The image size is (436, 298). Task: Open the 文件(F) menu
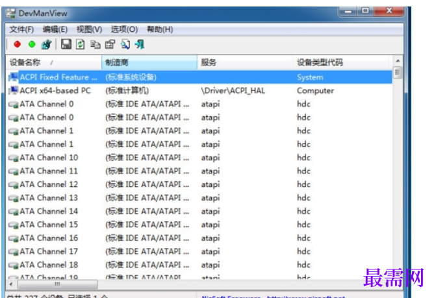tap(21, 29)
